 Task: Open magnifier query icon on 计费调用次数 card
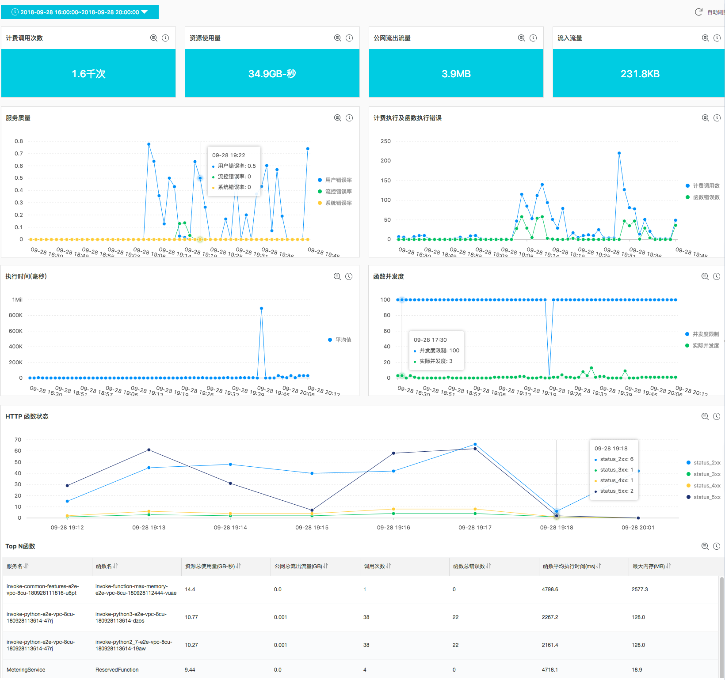click(x=154, y=38)
